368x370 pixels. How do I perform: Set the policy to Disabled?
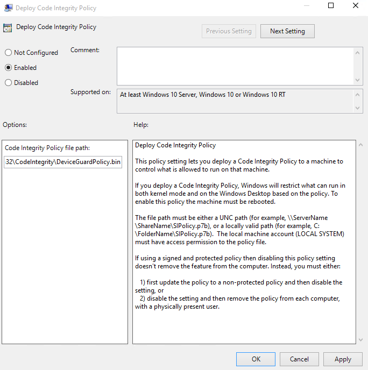[8, 83]
